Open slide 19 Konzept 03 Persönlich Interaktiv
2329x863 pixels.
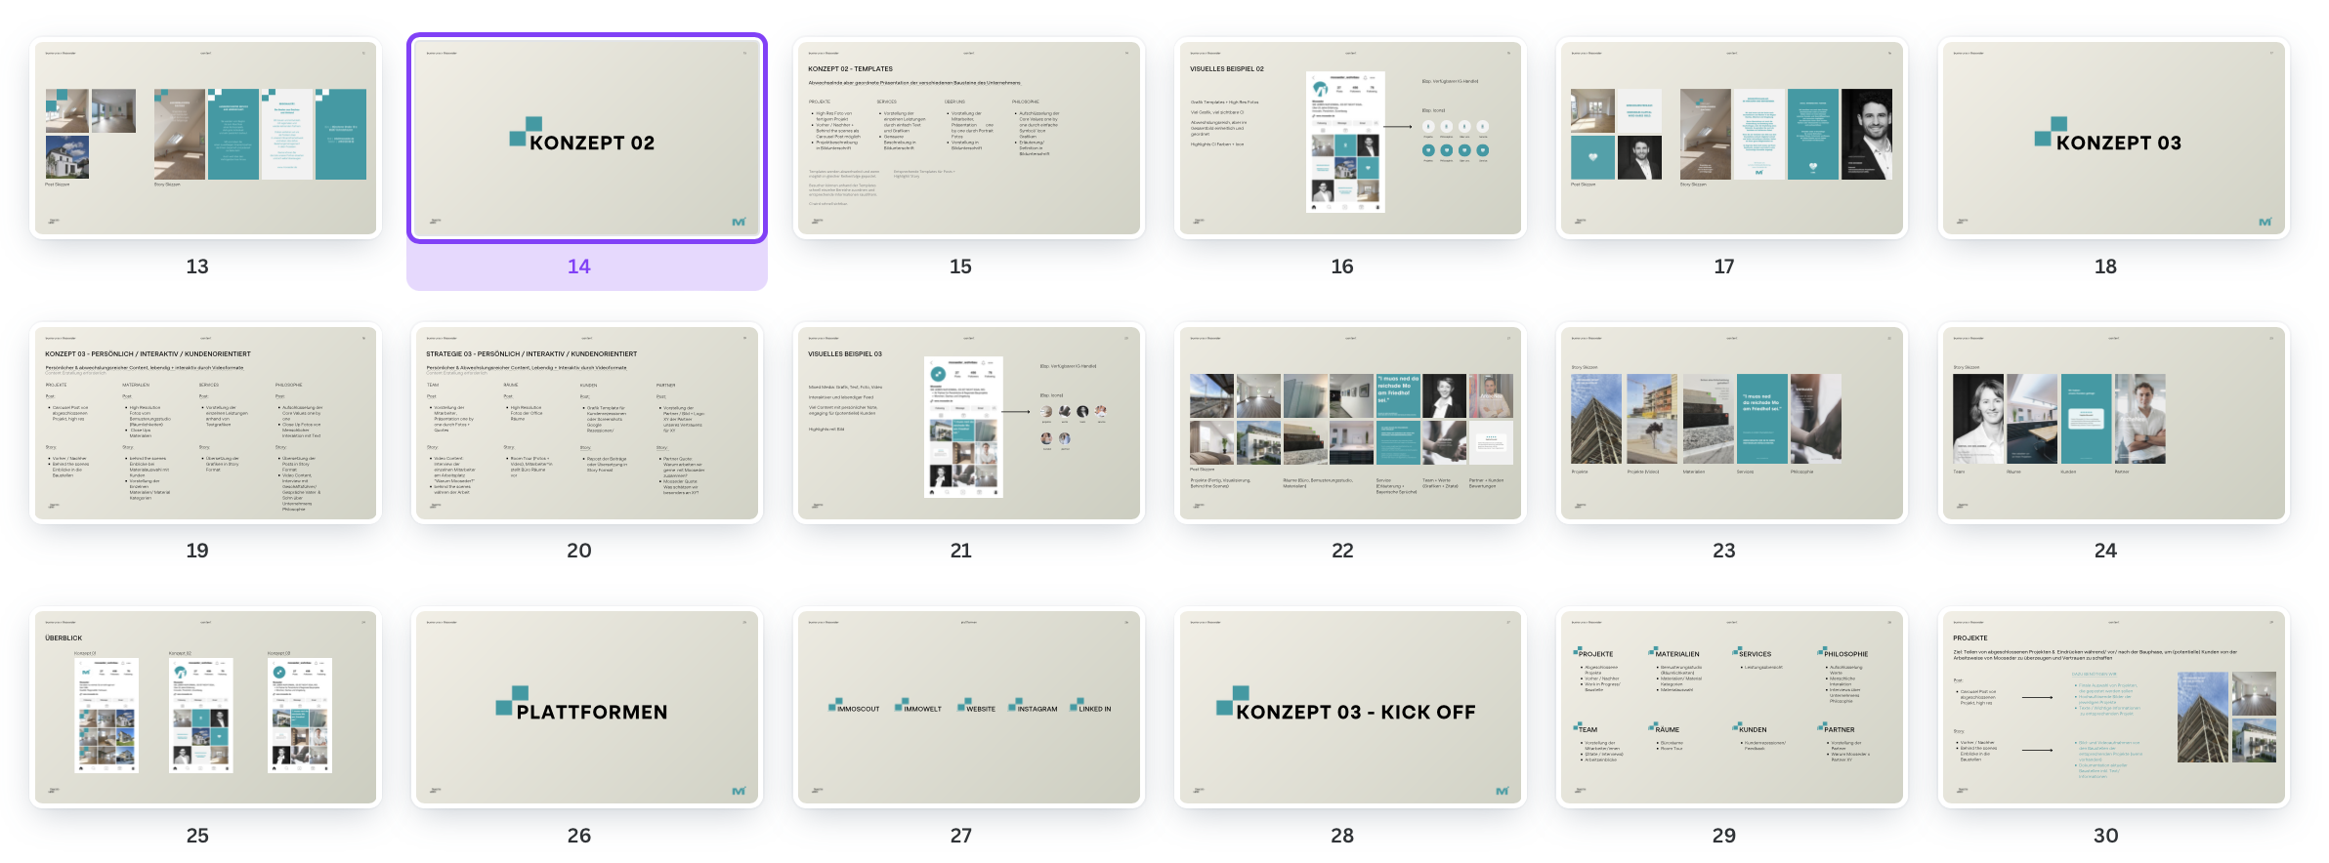point(205,423)
